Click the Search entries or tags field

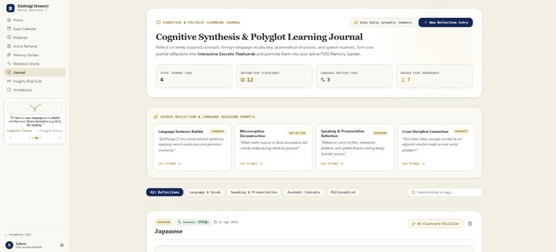coord(445,192)
